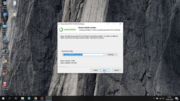Click the Anaconda installer taskbar button
The image size is (180, 101).
click(x=49, y=98)
